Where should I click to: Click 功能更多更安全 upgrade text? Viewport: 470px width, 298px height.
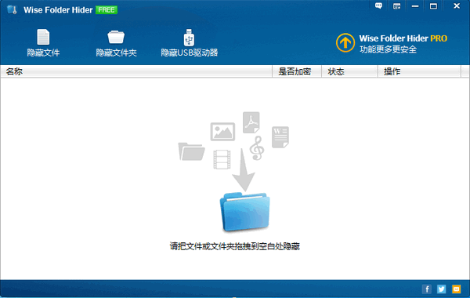point(389,49)
